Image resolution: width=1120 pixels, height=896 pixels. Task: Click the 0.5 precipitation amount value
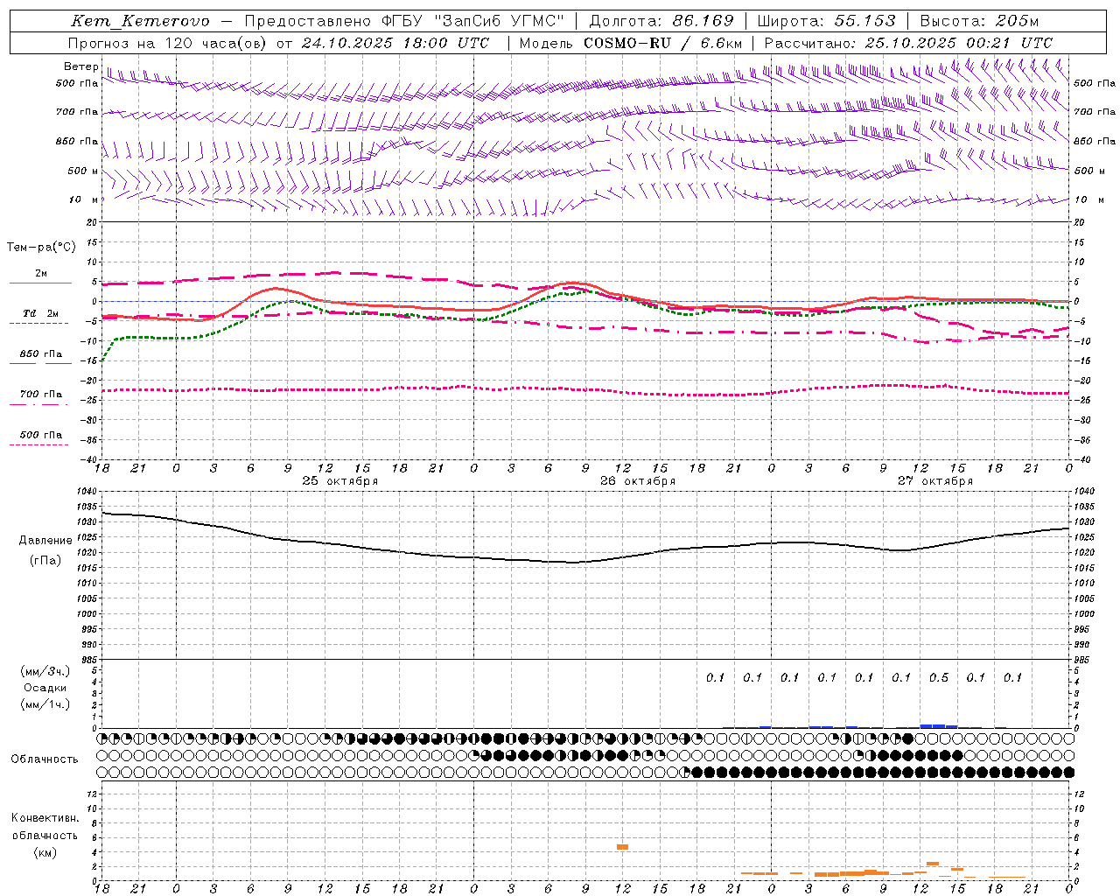click(939, 678)
